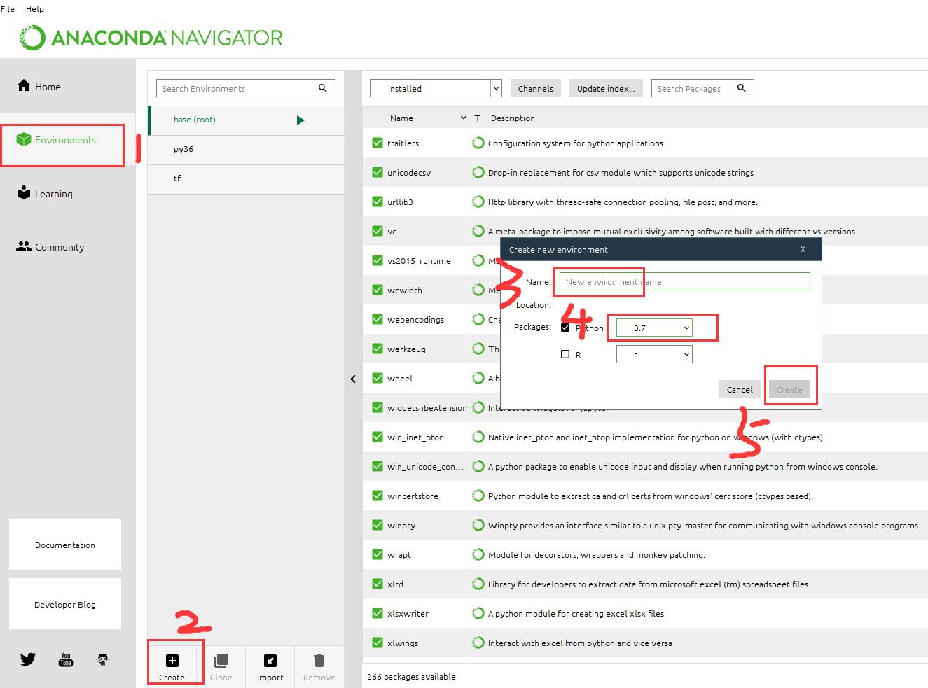Toggle the werkzeug package checkbox
The height and width of the screenshot is (688, 928).
[378, 349]
